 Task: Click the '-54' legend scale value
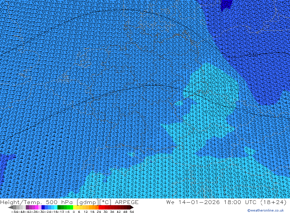coord(15,212)
